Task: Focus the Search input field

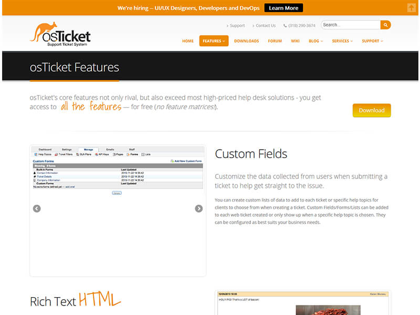Action: click(350, 25)
